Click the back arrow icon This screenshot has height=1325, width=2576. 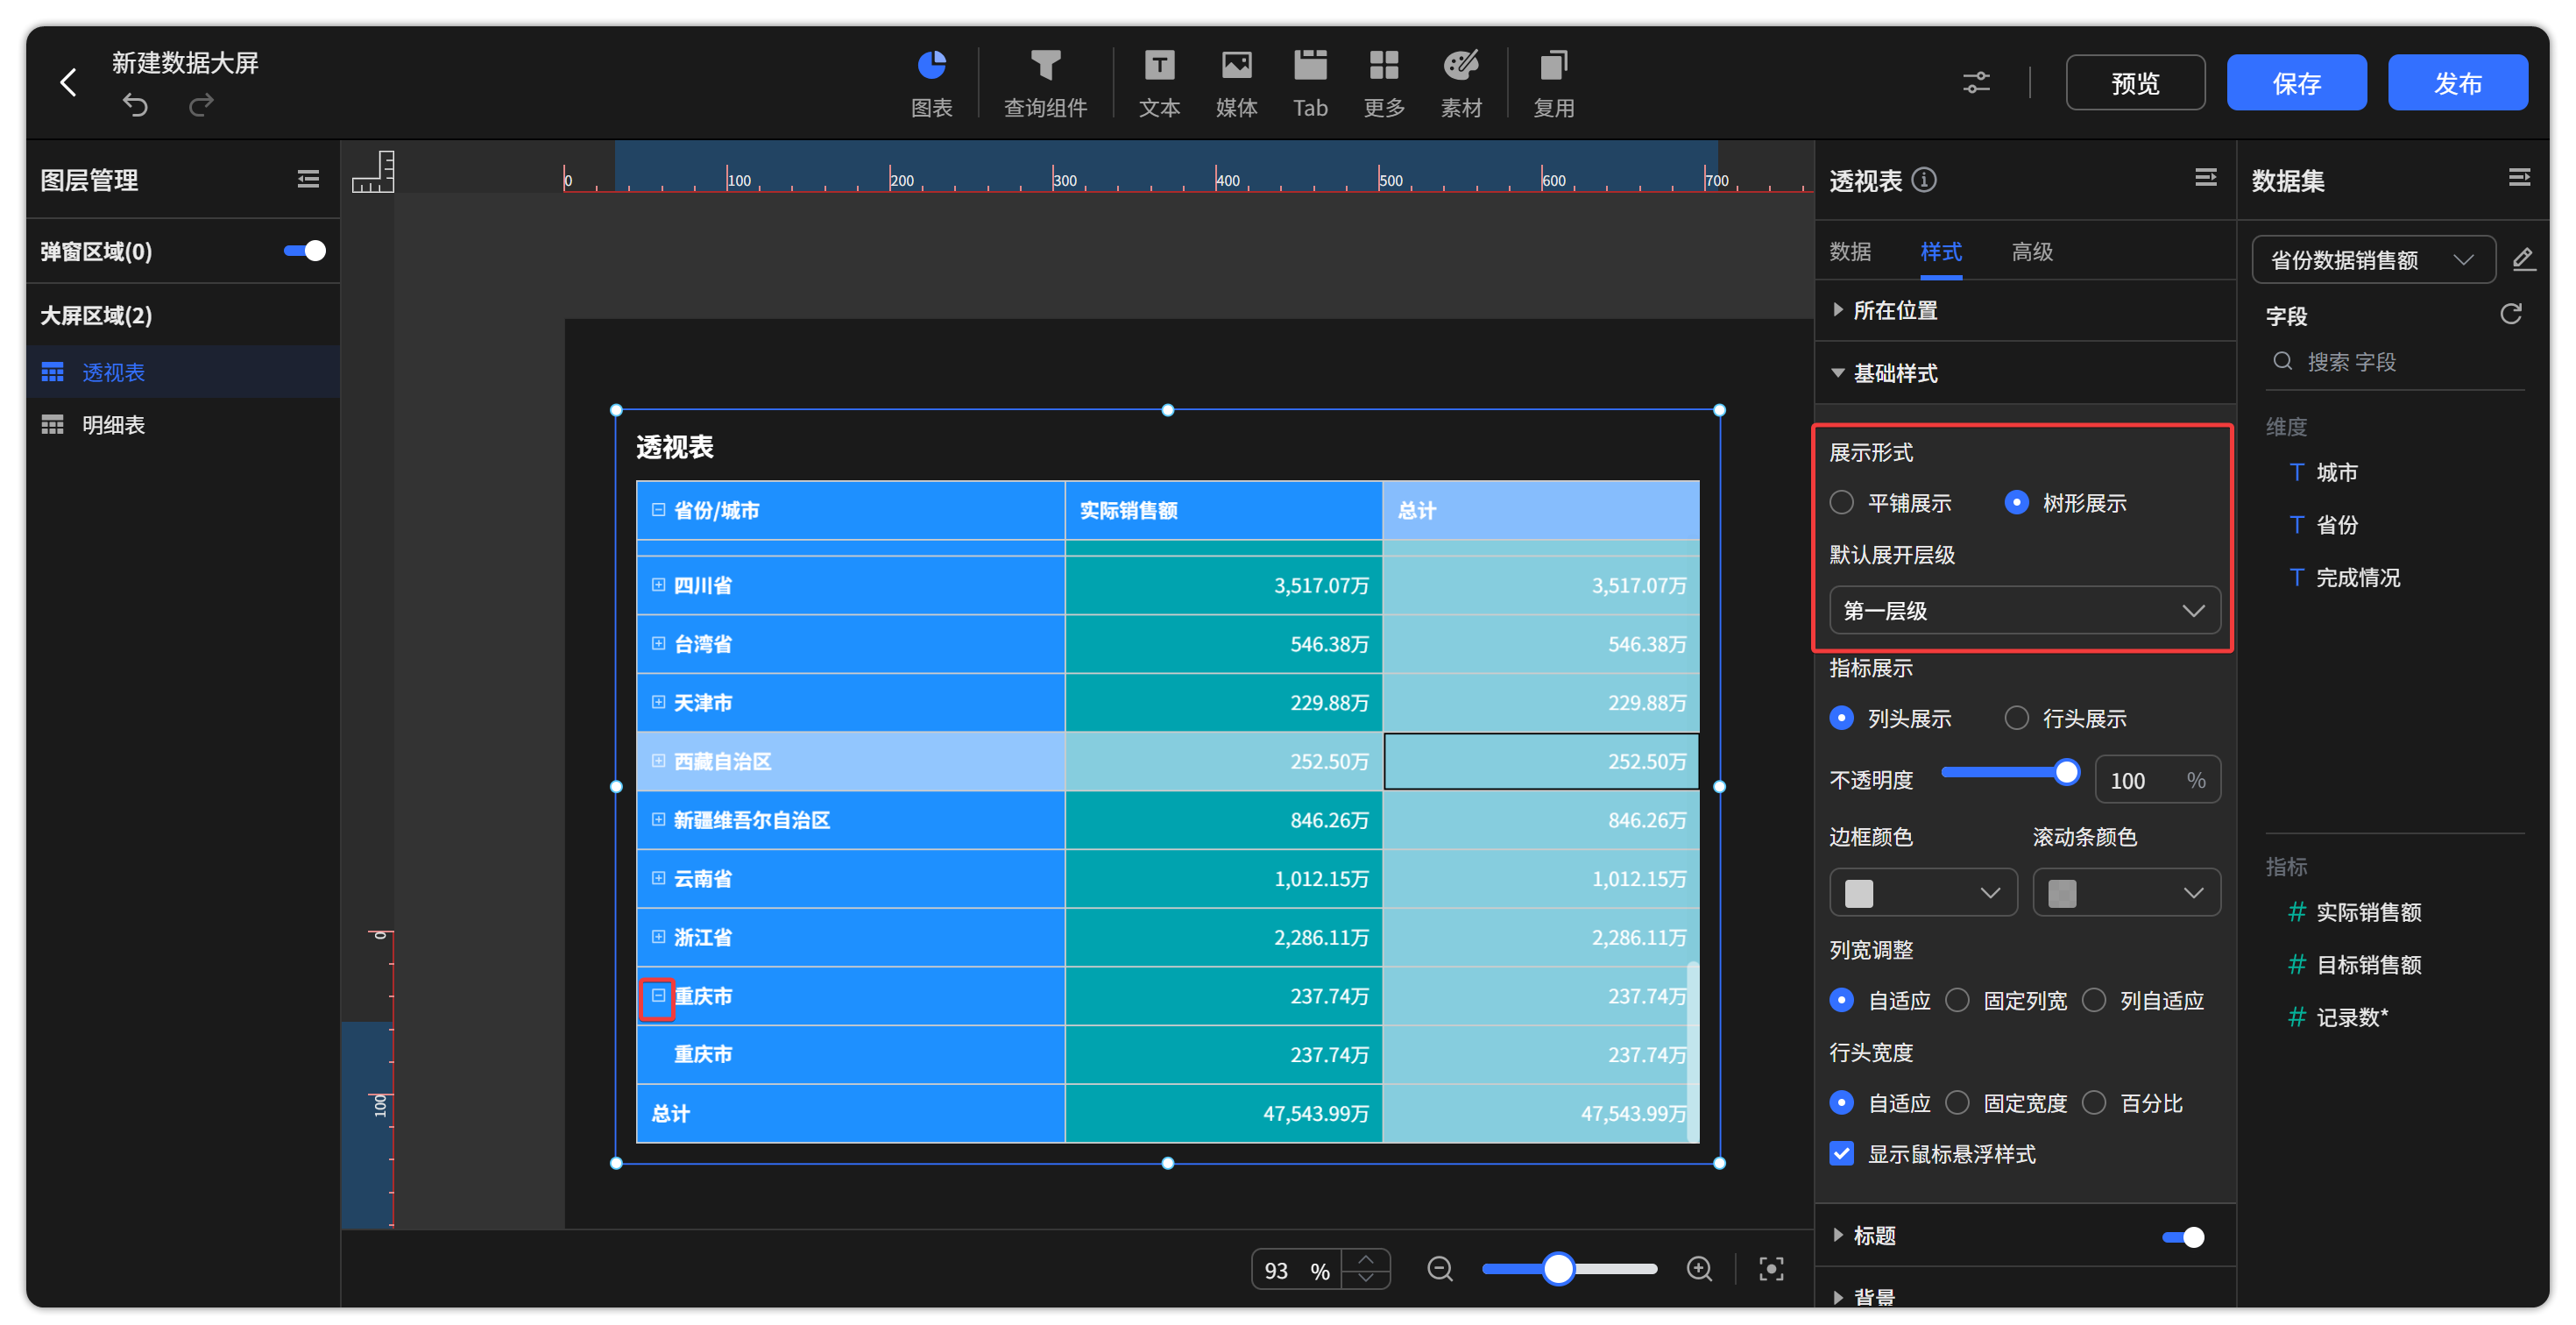click(x=68, y=82)
